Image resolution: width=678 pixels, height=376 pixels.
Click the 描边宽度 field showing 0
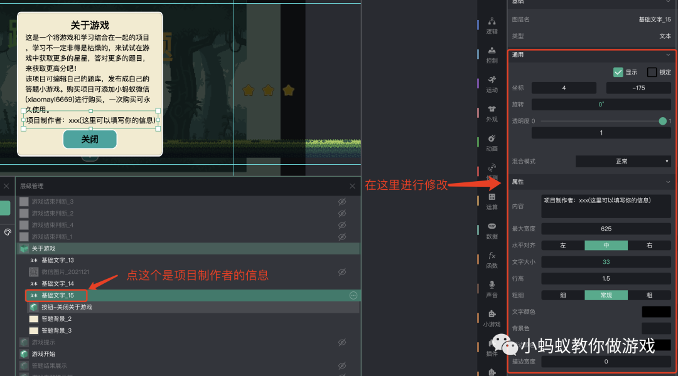tap(606, 362)
